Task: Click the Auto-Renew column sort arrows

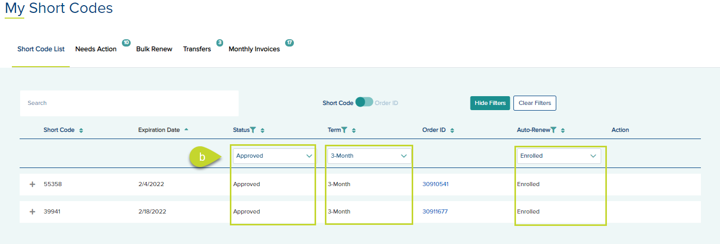Action: tap(562, 130)
